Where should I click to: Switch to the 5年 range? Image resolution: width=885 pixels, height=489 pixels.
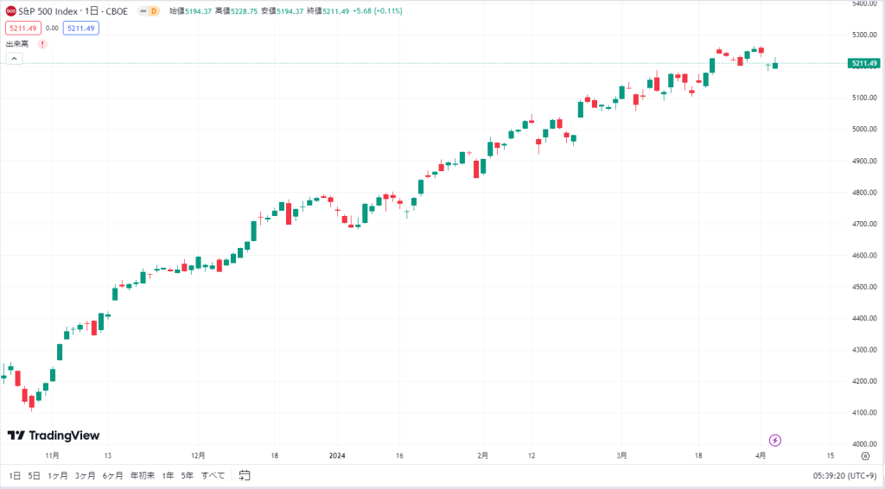pos(187,475)
